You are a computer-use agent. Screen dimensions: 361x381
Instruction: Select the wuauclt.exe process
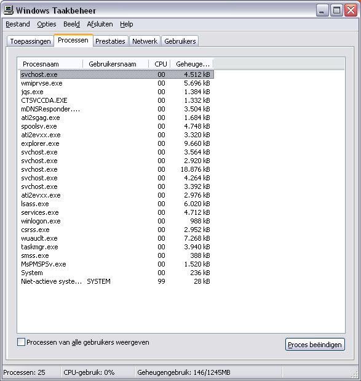coord(117,238)
